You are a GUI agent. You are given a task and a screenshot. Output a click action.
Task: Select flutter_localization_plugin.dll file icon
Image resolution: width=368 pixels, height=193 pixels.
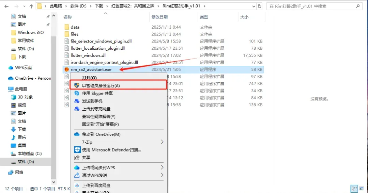click(x=67, y=48)
